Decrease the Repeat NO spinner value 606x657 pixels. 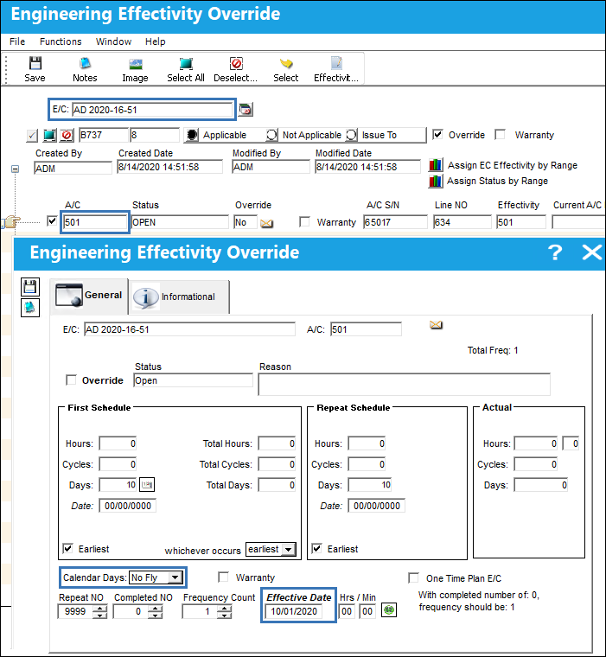pos(99,616)
